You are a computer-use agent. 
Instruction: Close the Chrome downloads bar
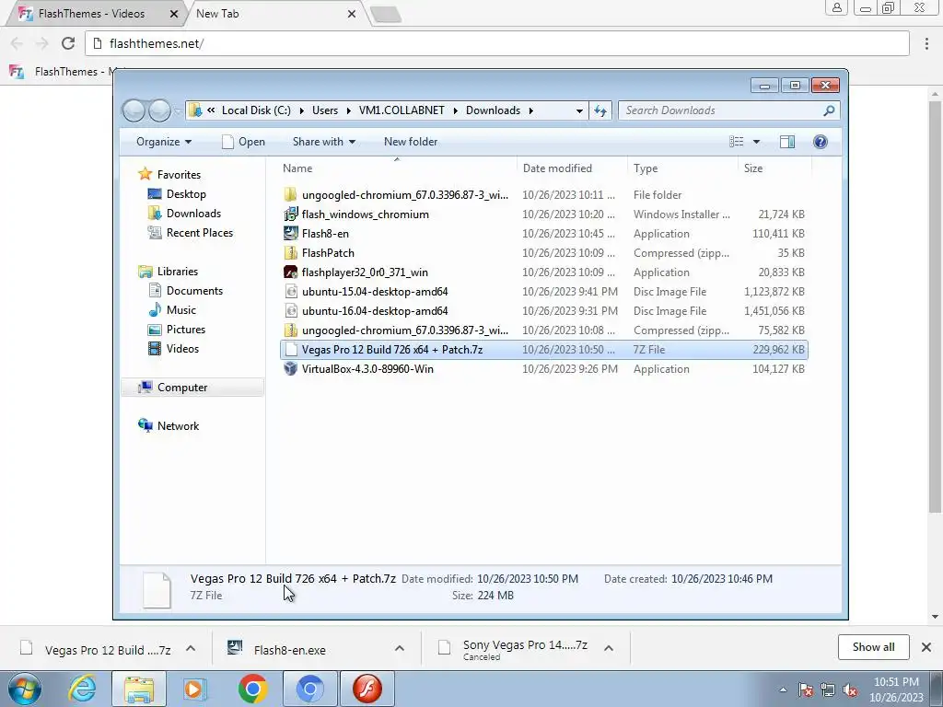pos(926,647)
